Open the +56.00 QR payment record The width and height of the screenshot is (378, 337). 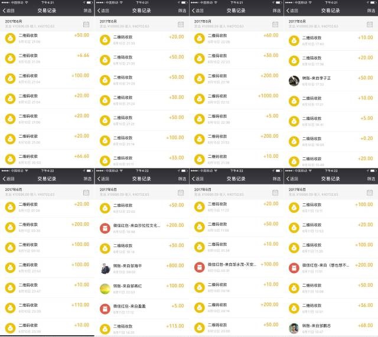[331, 307]
